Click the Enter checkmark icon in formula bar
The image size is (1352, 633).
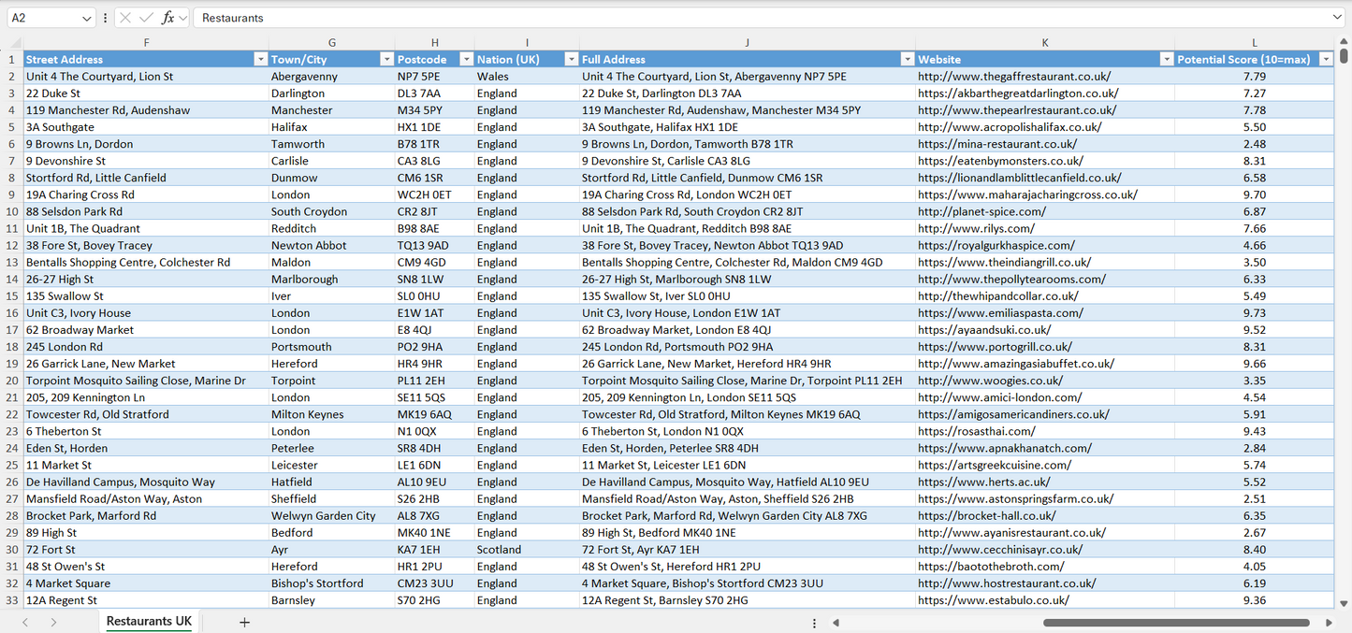[146, 18]
